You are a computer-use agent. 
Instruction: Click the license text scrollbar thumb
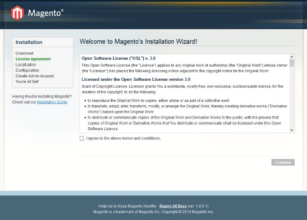click(292, 63)
